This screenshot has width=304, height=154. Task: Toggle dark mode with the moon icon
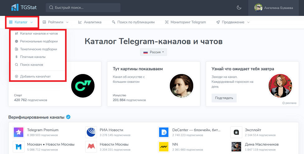tap(239, 8)
